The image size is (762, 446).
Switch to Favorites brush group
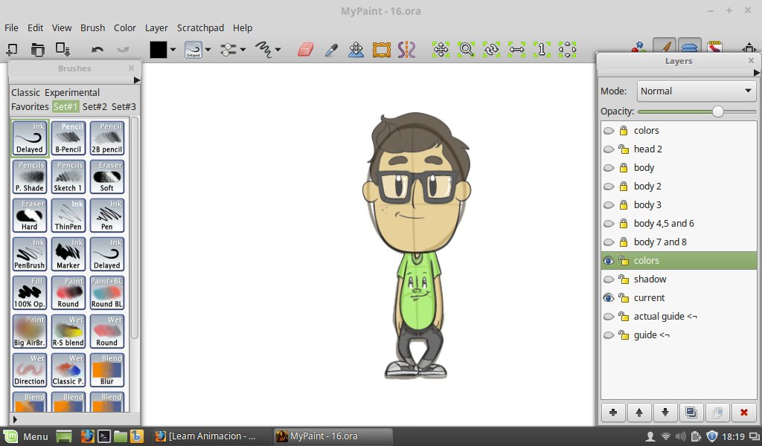[x=30, y=106]
